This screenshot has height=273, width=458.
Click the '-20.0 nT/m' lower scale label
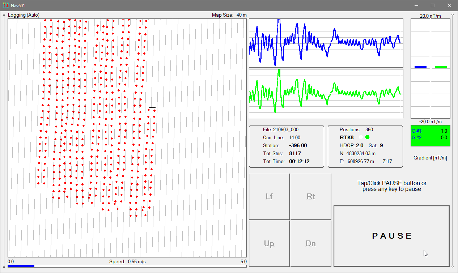click(431, 121)
